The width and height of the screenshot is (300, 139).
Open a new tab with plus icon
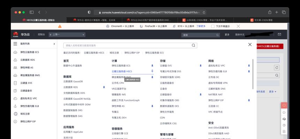pos(277,12)
